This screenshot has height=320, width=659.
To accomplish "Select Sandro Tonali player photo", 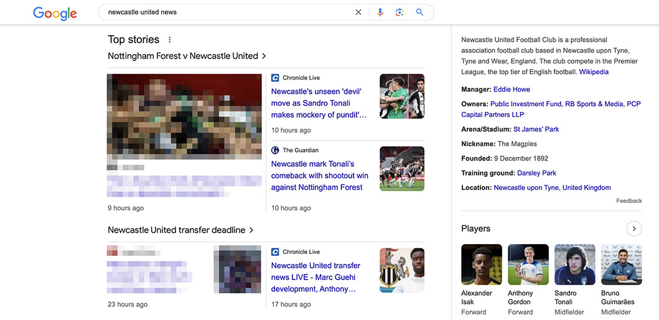I will click(x=575, y=265).
